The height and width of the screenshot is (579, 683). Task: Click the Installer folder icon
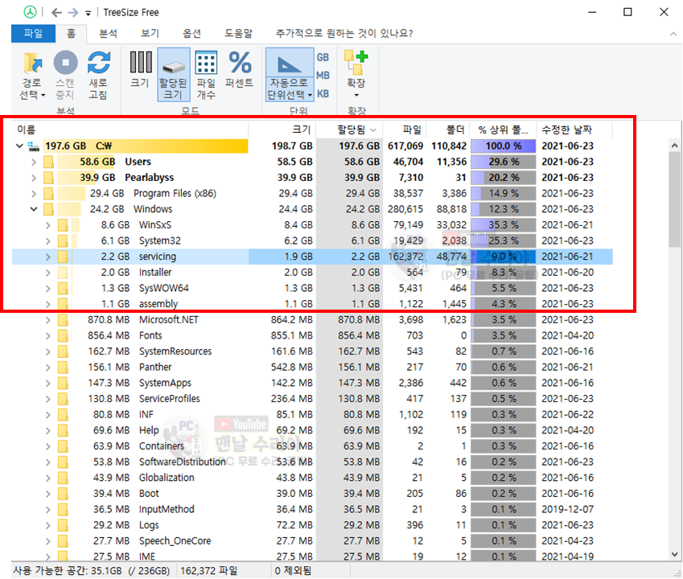tap(64, 273)
